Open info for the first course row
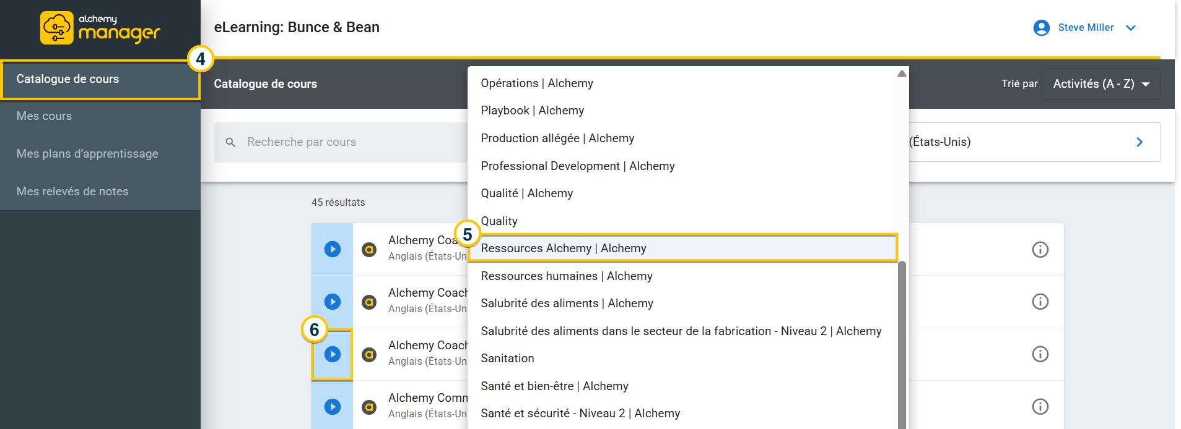This screenshot has height=429, width=1181. [x=1040, y=249]
